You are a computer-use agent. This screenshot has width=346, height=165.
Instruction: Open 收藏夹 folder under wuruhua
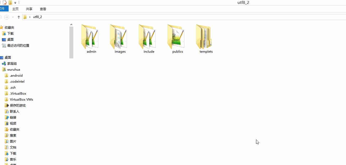point(15,129)
